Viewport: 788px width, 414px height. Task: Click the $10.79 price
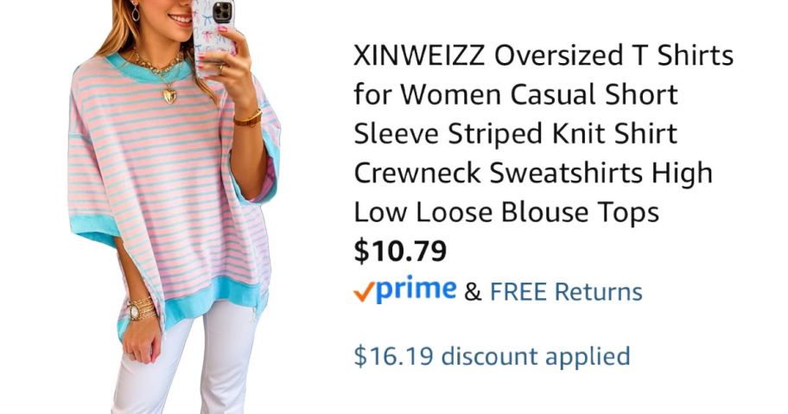[x=400, y=252]
